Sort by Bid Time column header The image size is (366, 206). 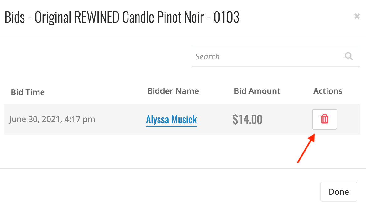pyautogui.click(x=28, y=92)
